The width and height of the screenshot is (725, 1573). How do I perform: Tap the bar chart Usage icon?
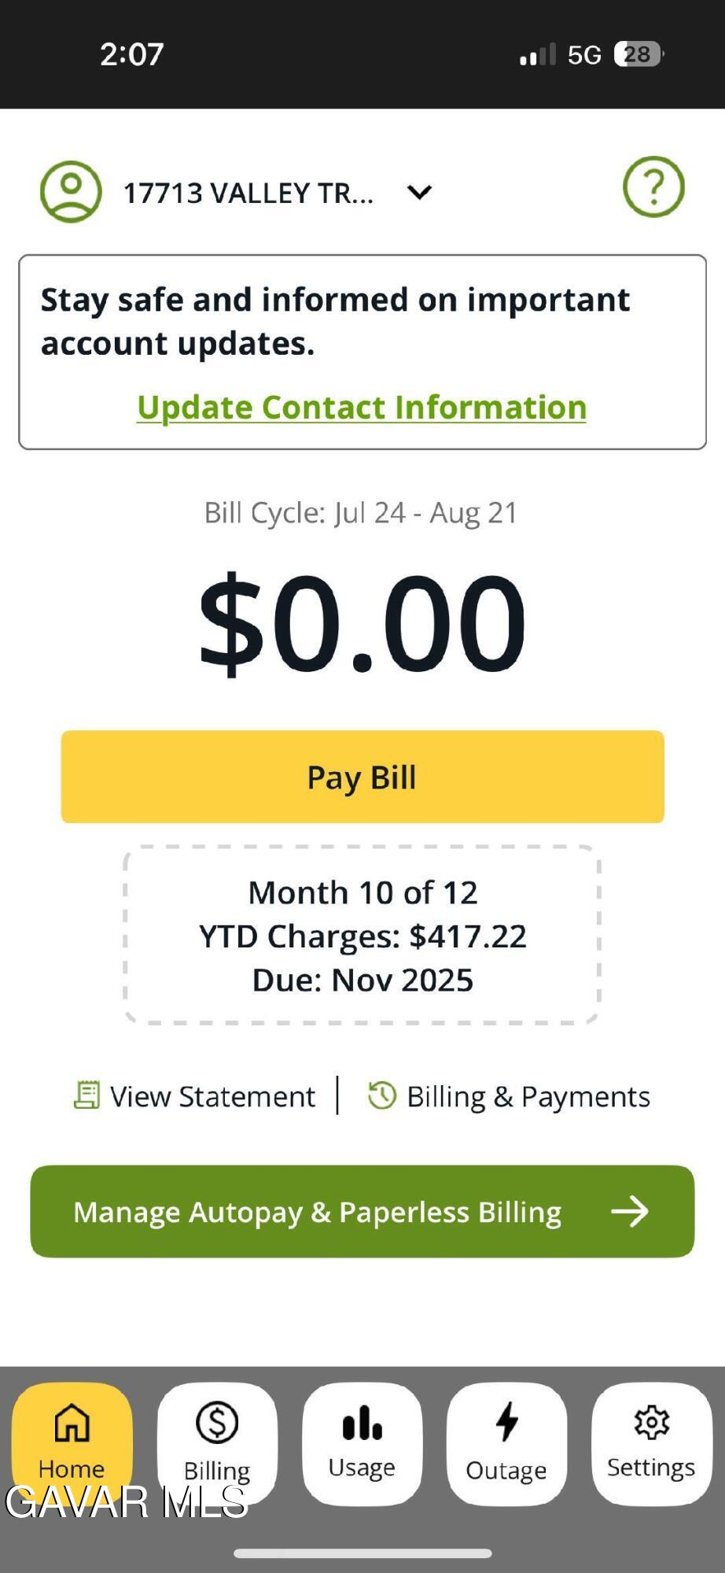pyautogui.click(x=362, y=1423)
